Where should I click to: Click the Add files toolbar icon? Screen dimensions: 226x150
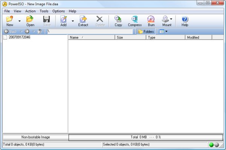pos(63,19)
